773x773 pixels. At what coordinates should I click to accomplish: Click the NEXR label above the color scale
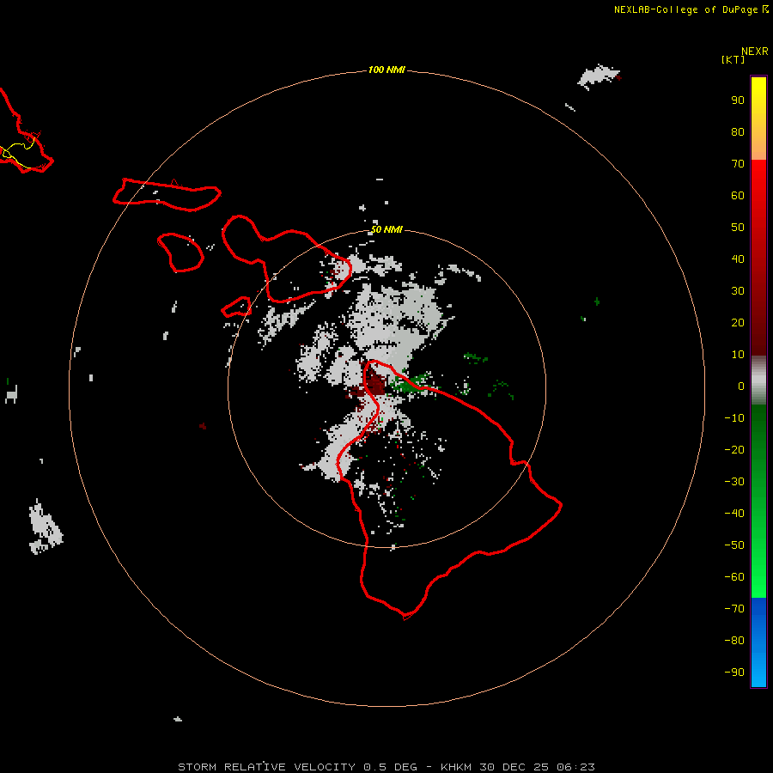click(x=755, y=52)
